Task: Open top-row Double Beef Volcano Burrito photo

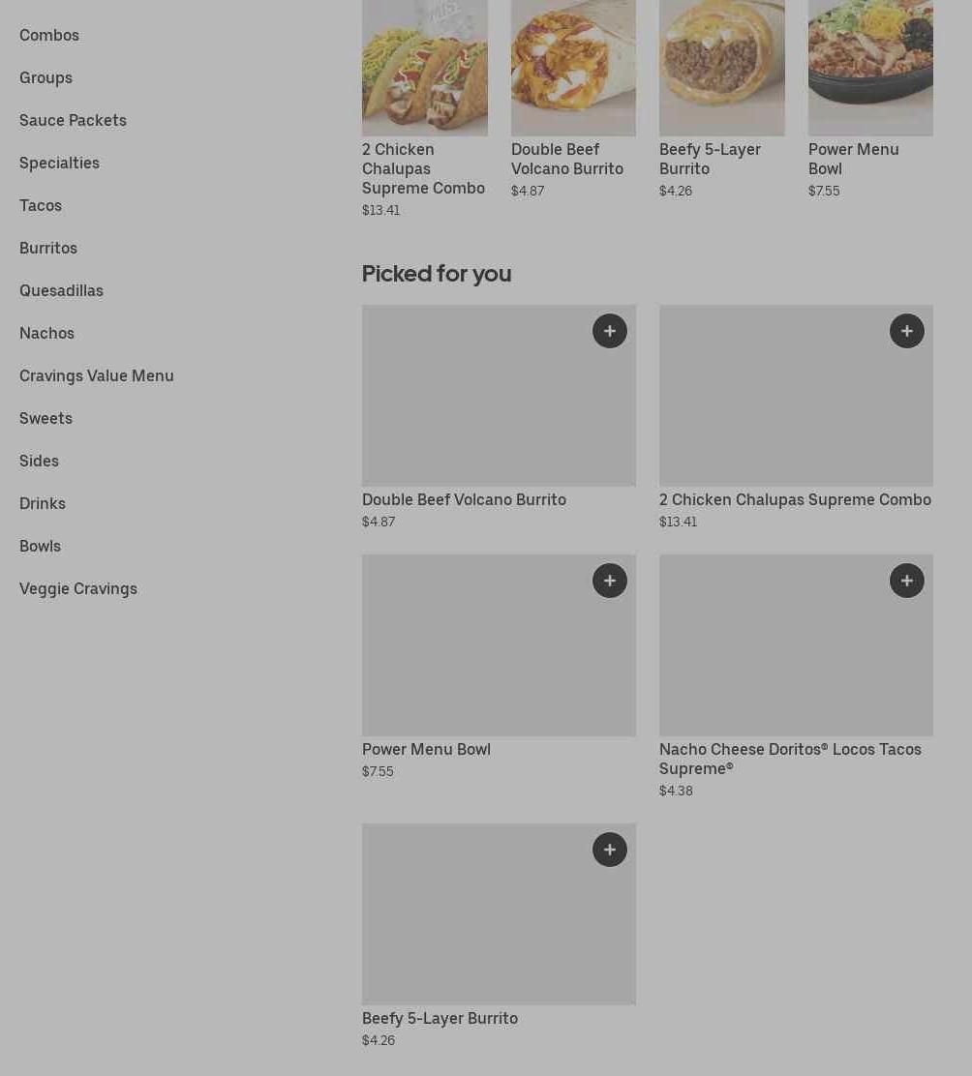Action: pyautogui.click(x=573, y=68)
